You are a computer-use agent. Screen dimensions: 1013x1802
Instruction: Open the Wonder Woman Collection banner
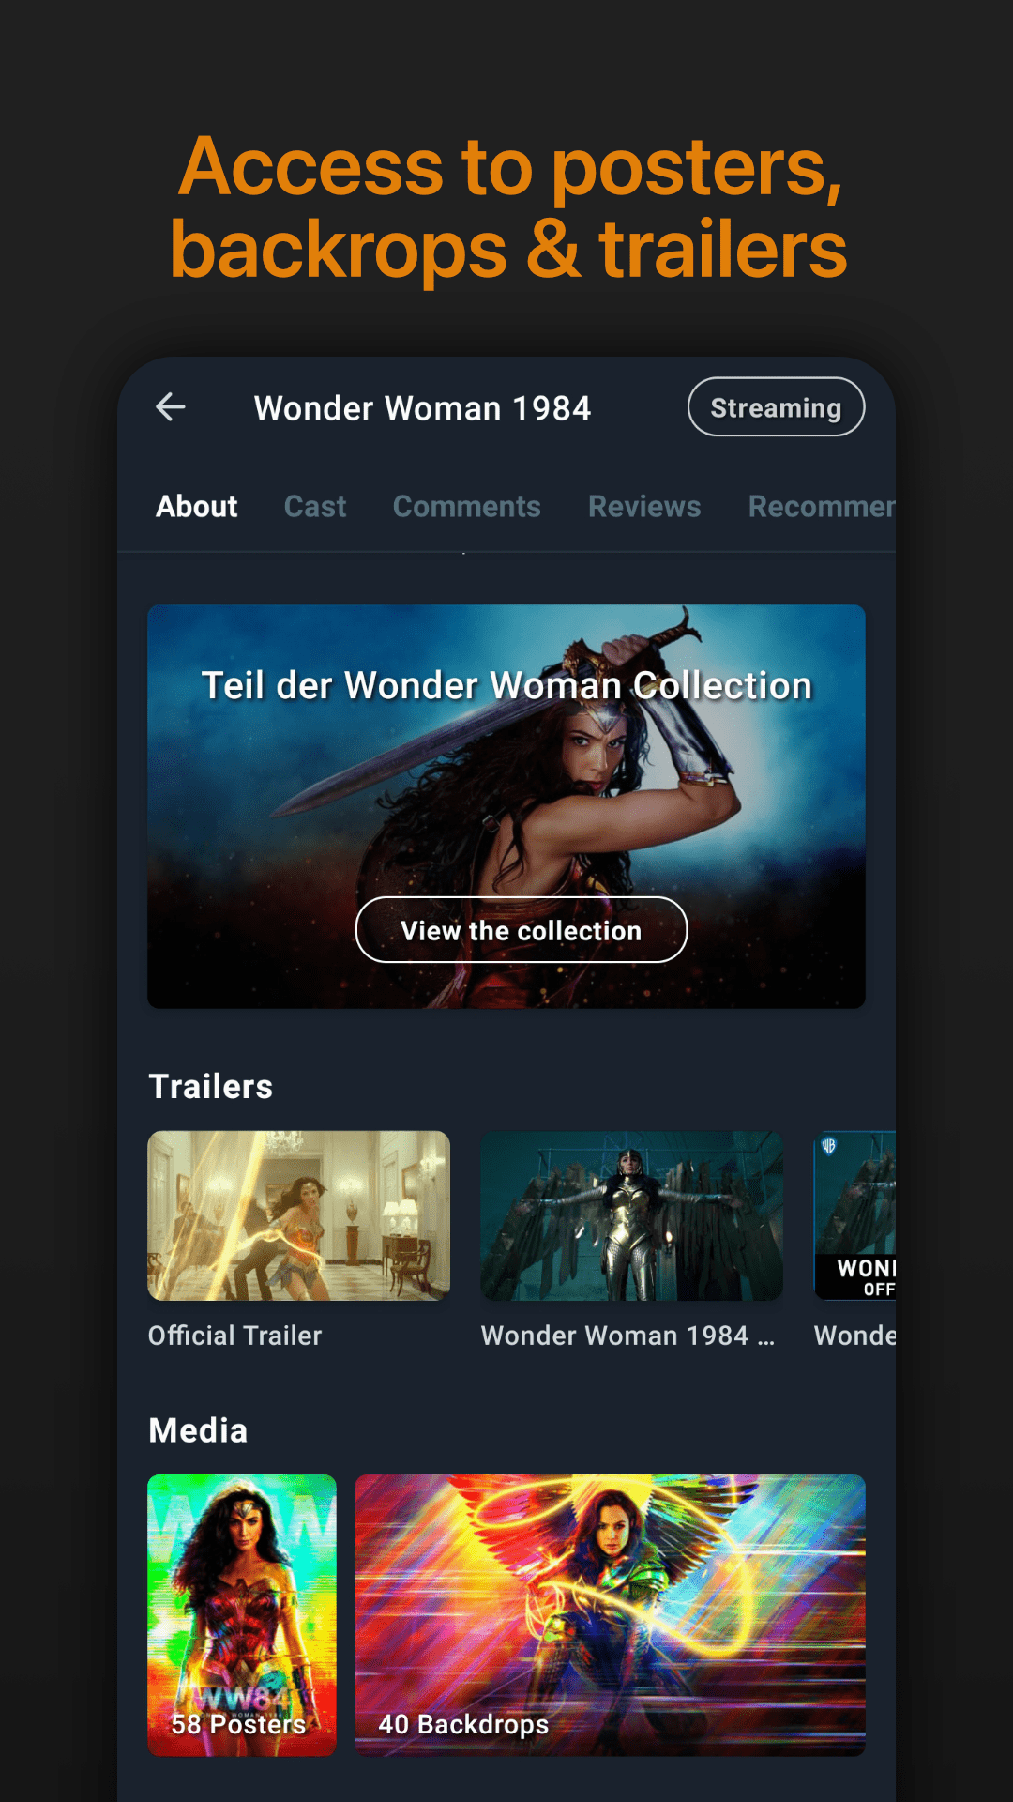pos(506,806)
